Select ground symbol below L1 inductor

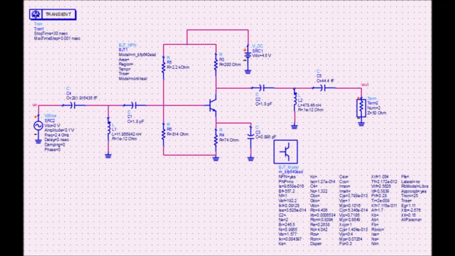108,156
